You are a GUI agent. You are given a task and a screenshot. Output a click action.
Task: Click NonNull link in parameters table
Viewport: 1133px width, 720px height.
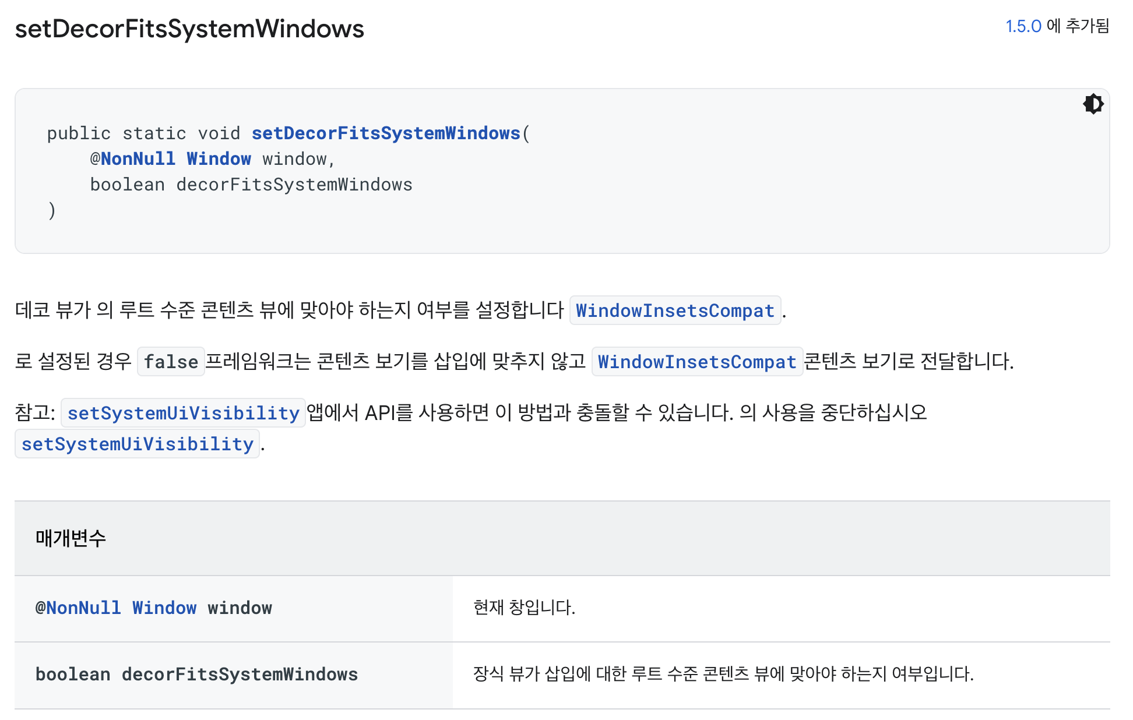pyautogui.click(x=83, y=608)
